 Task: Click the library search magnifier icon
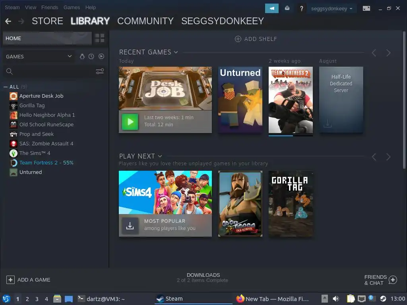pos(10,71)
